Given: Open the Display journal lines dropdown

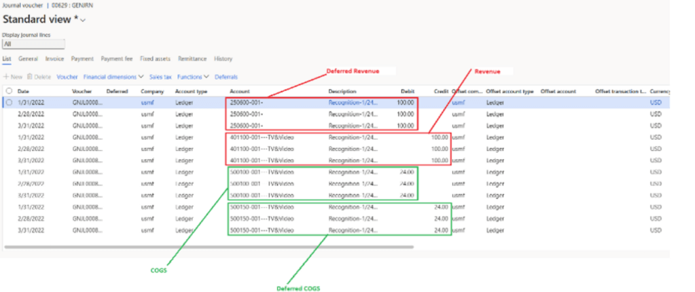Looking at the screenshot, I should click(33, 44).
